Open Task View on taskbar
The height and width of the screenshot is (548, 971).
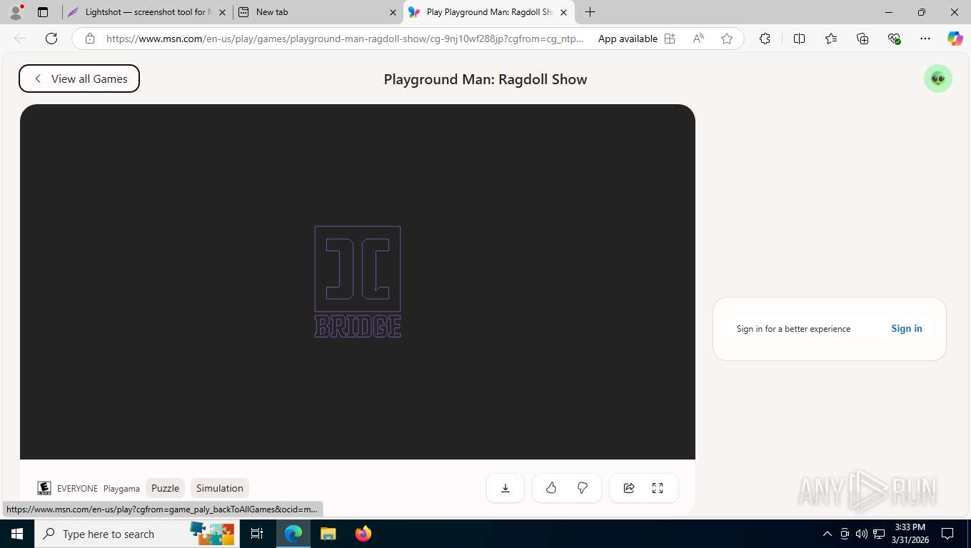click(x=257, y=534)
